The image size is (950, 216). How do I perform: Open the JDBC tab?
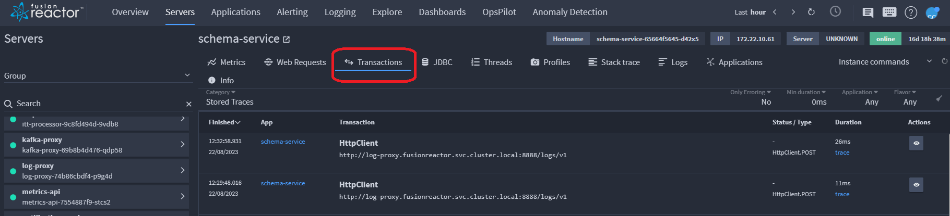tap(437, 62)
